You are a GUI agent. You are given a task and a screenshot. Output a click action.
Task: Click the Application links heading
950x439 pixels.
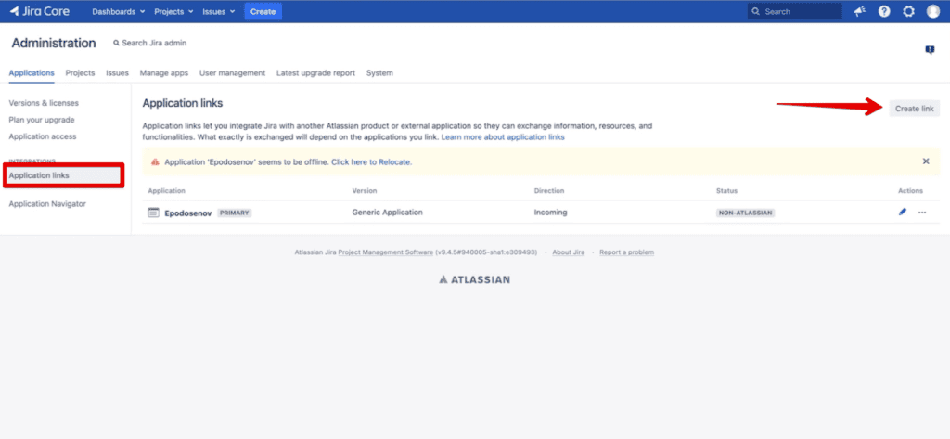(x=183, y=103)
